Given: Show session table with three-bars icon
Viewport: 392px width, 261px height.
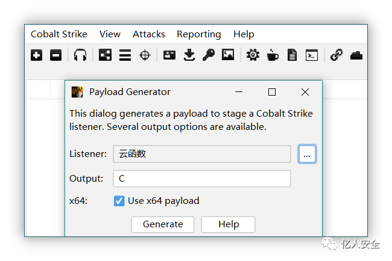Looking at the screenshot, I should (x=125, y=55).
